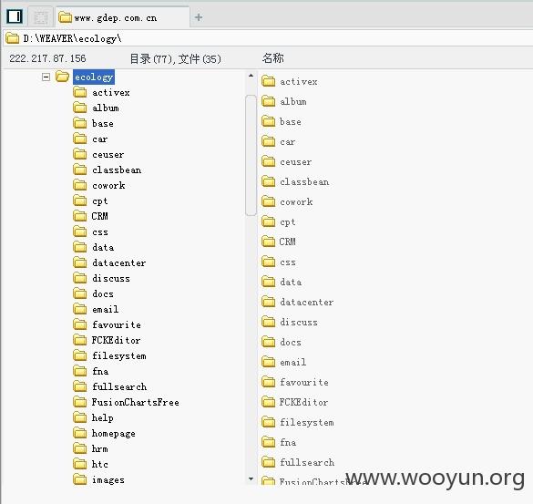Select homepage in the folder tree
533x504 pixels.
point(114,433)
